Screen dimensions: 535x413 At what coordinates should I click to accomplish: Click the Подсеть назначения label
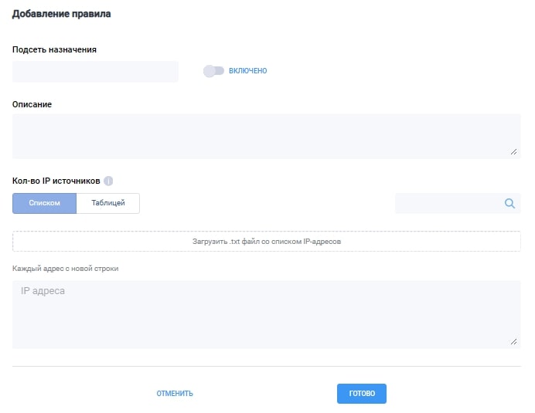coord(54,49)
